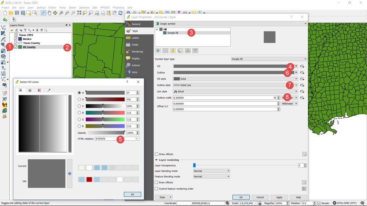This screenshot has width=367, height=206.
Task: Toggle the Render checkbox in status bar
Action: point(319,203)
